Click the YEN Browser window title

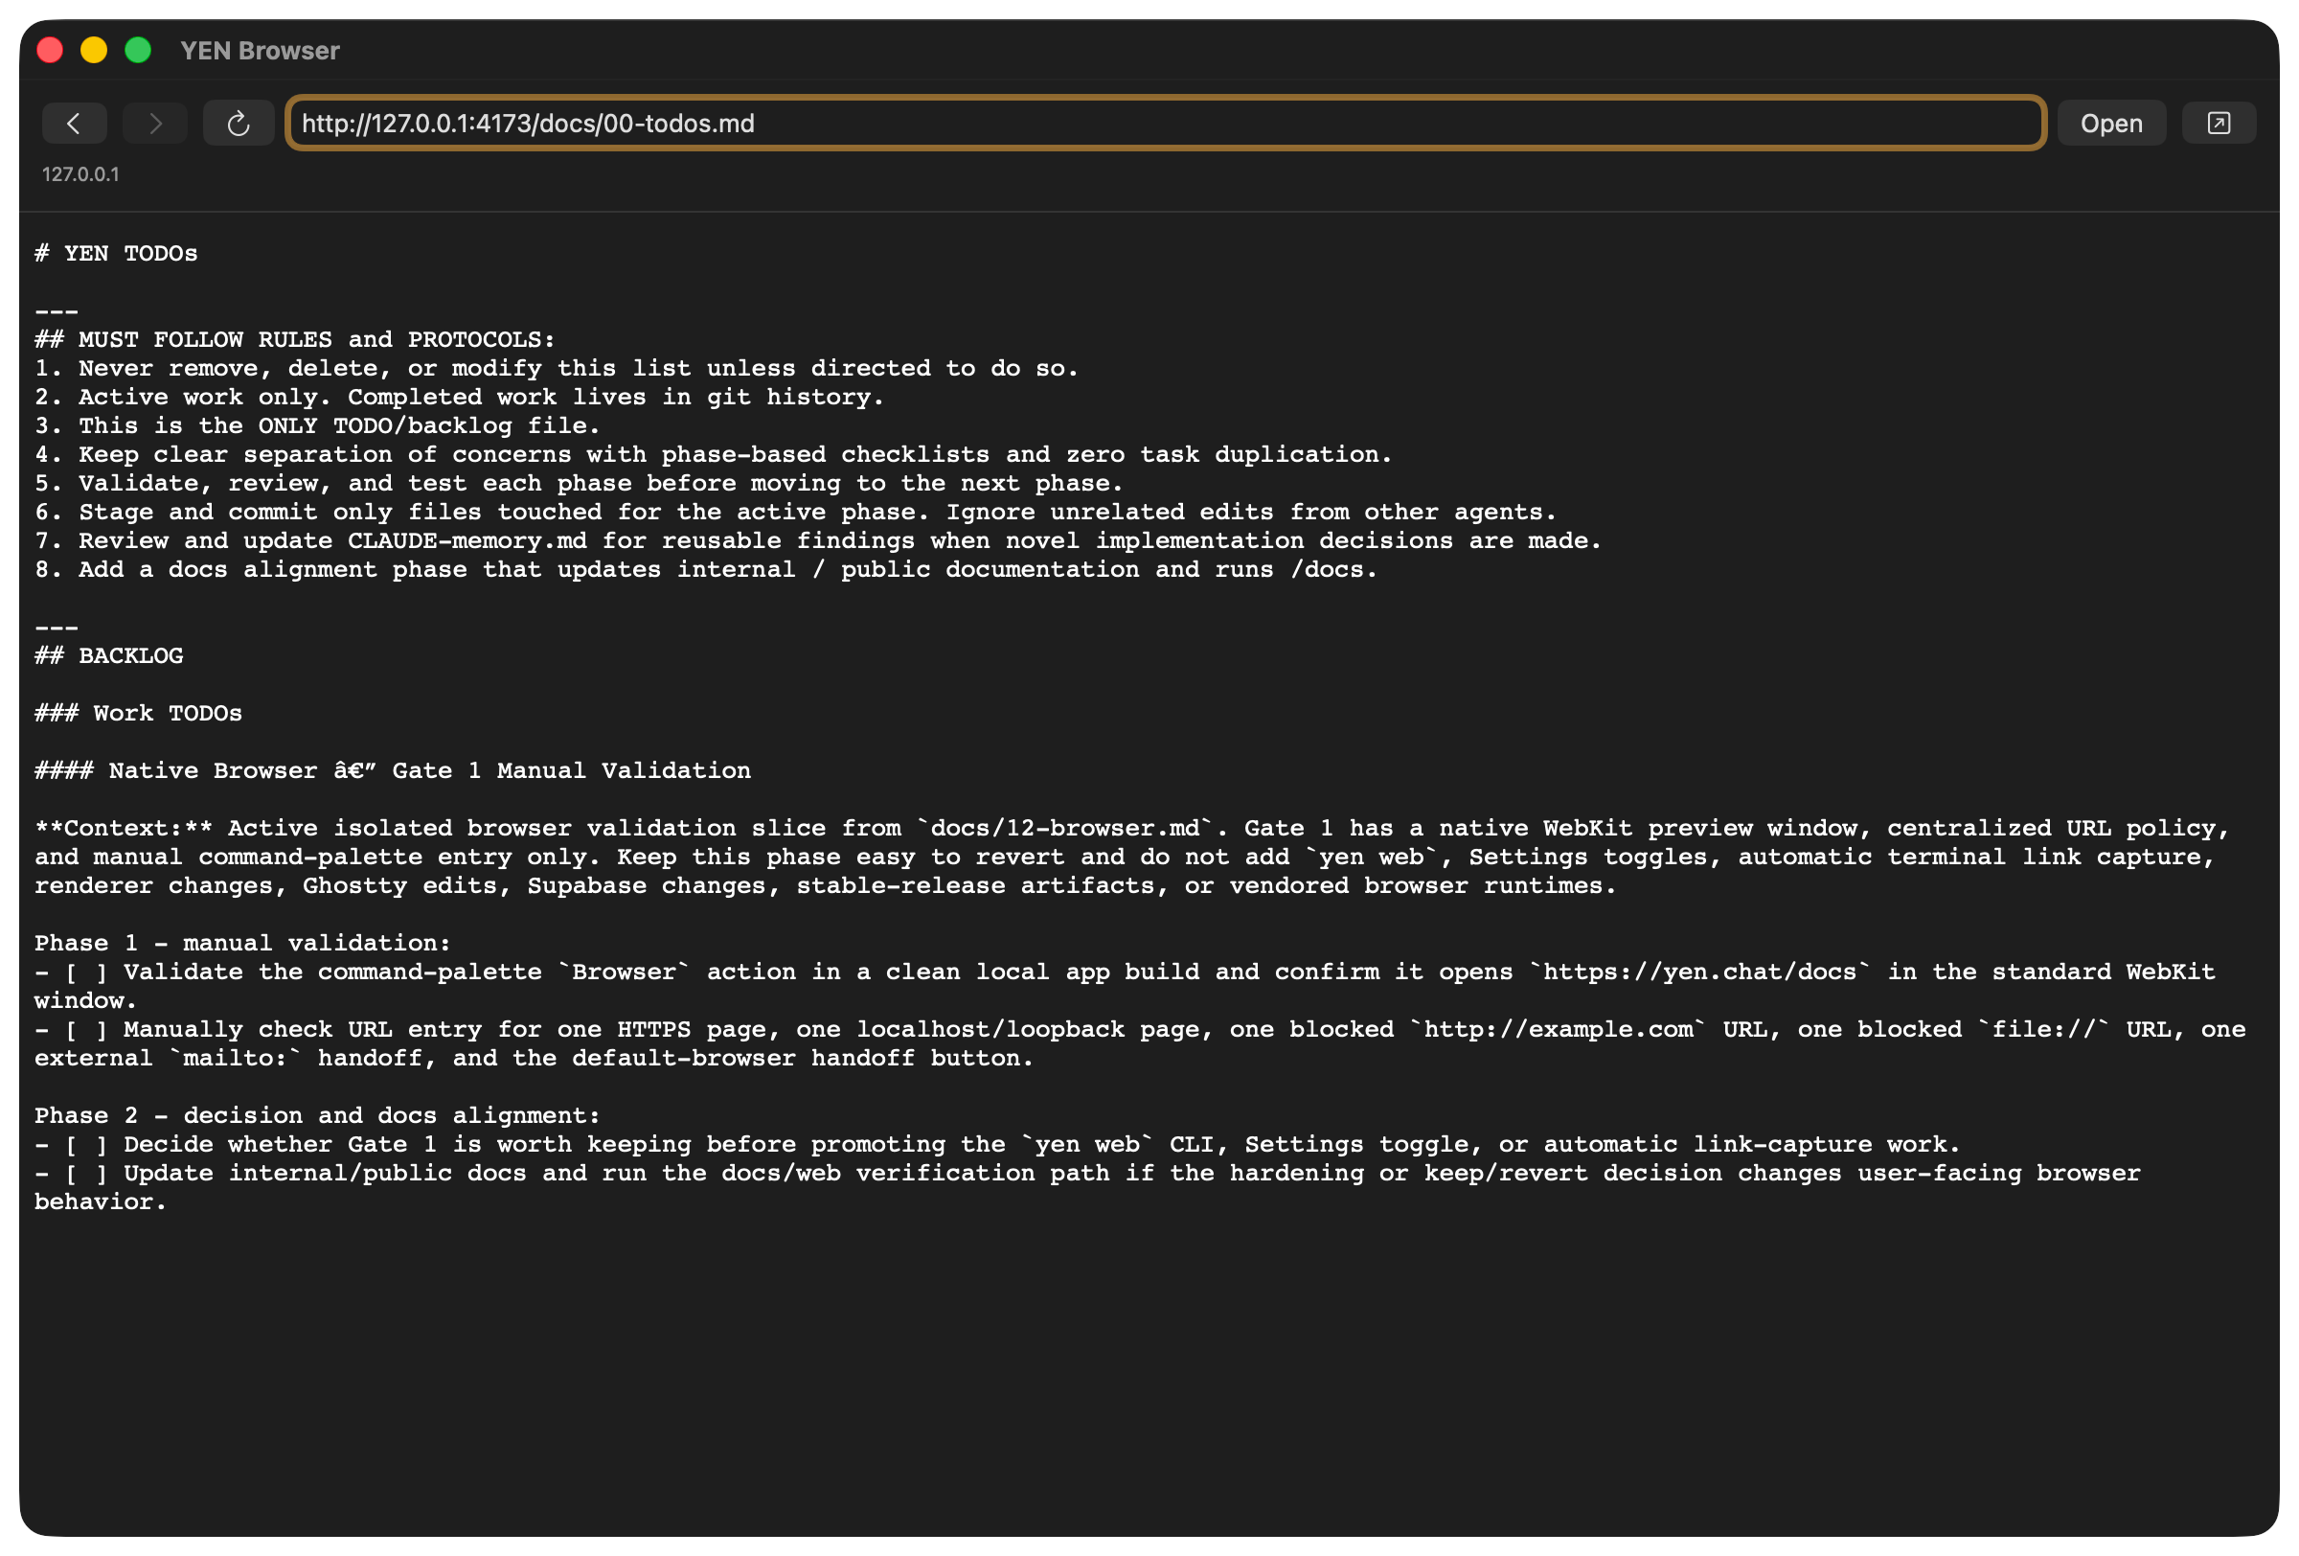click(x=260, y=51)
